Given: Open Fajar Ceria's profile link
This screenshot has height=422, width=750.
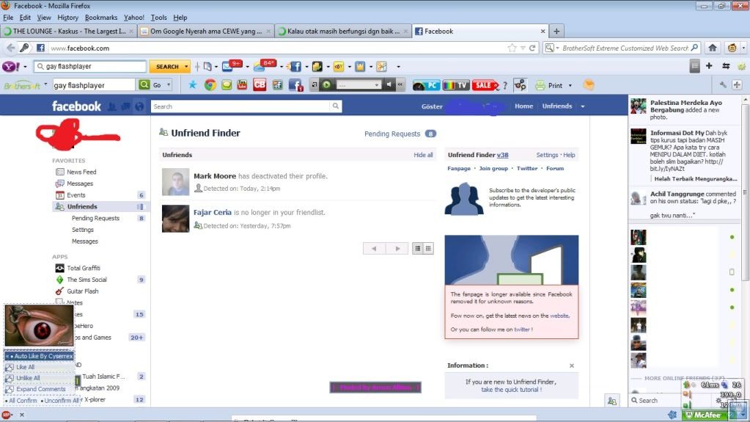Looking at the screenshot, I should coord(213,212).
